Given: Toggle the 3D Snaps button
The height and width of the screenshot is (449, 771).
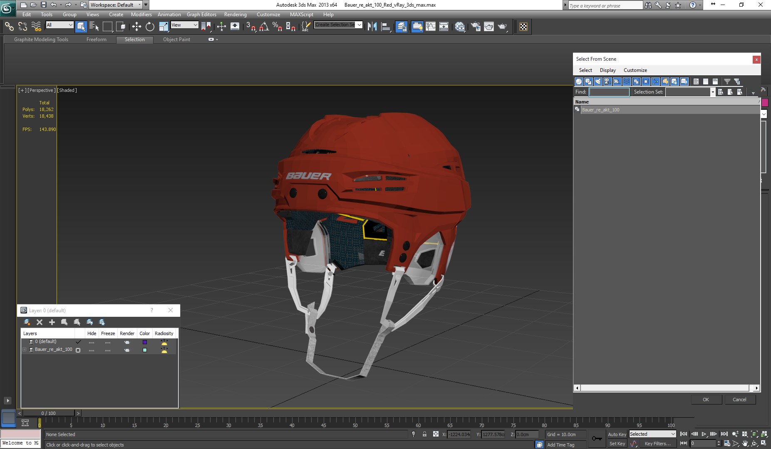Looking at the screenshot, I should [250, 27].
